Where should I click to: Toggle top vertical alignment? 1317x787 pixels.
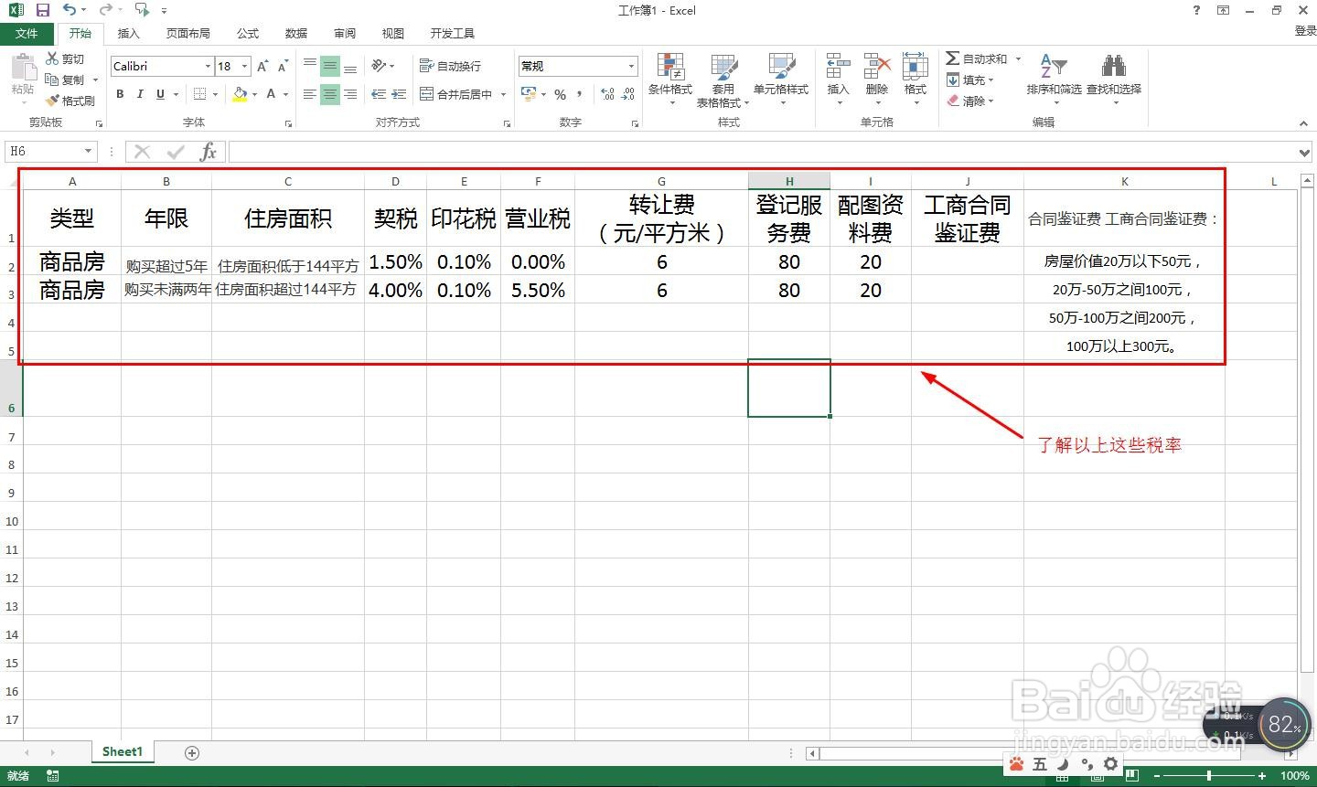[310, 66]
